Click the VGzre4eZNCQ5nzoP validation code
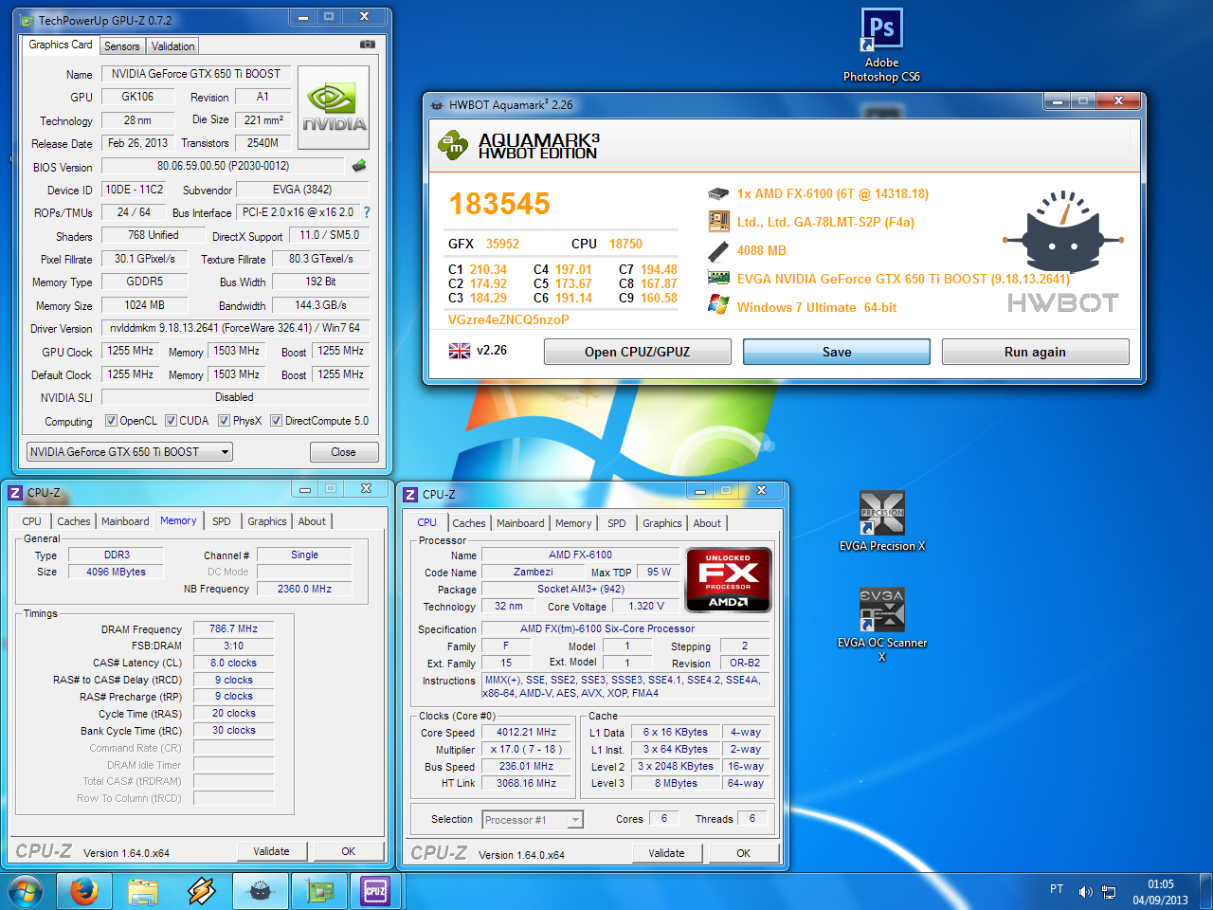Viewport: 1213px width, 910px height. tap(509, 319)
